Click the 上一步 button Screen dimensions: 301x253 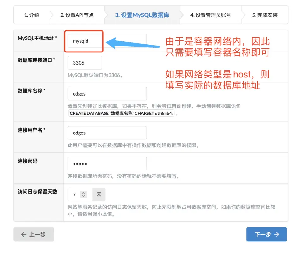(x=33, y=234)
